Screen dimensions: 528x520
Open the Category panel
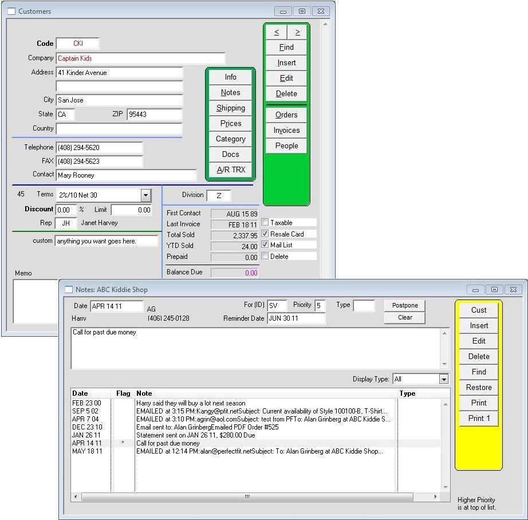pyautogui.click(x=230, y=139)
